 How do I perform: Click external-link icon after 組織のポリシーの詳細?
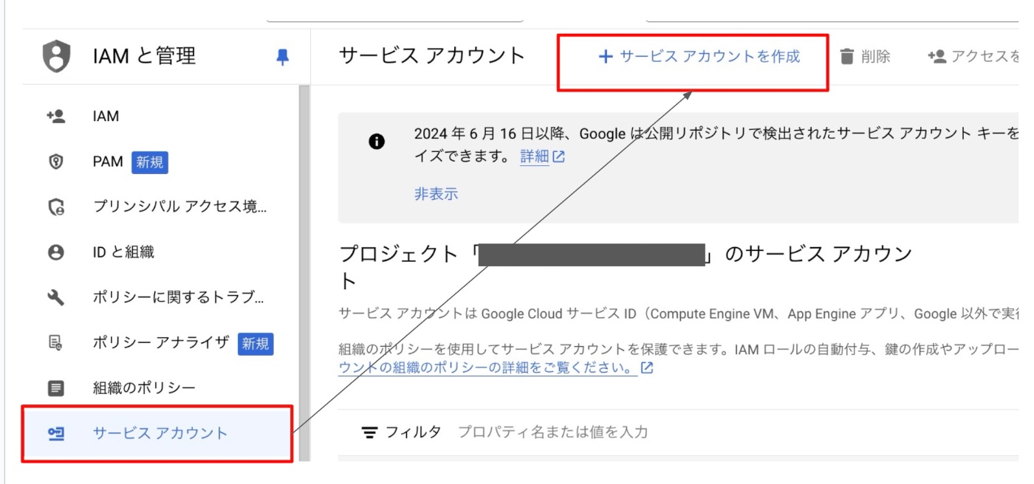647,367
